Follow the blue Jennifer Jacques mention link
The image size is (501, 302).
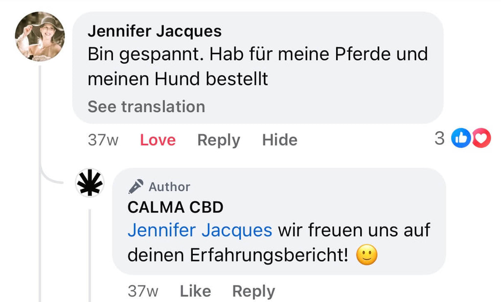click(200, 230)
